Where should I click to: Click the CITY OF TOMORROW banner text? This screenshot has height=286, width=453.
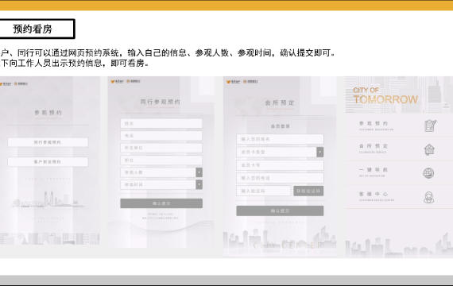385,95
